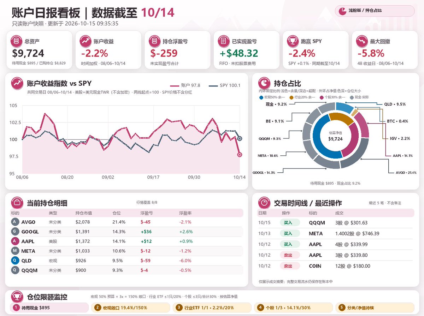Click the SPY 100.1 legend entry
This screenshot has height=316, width=424.
[225, 85]
